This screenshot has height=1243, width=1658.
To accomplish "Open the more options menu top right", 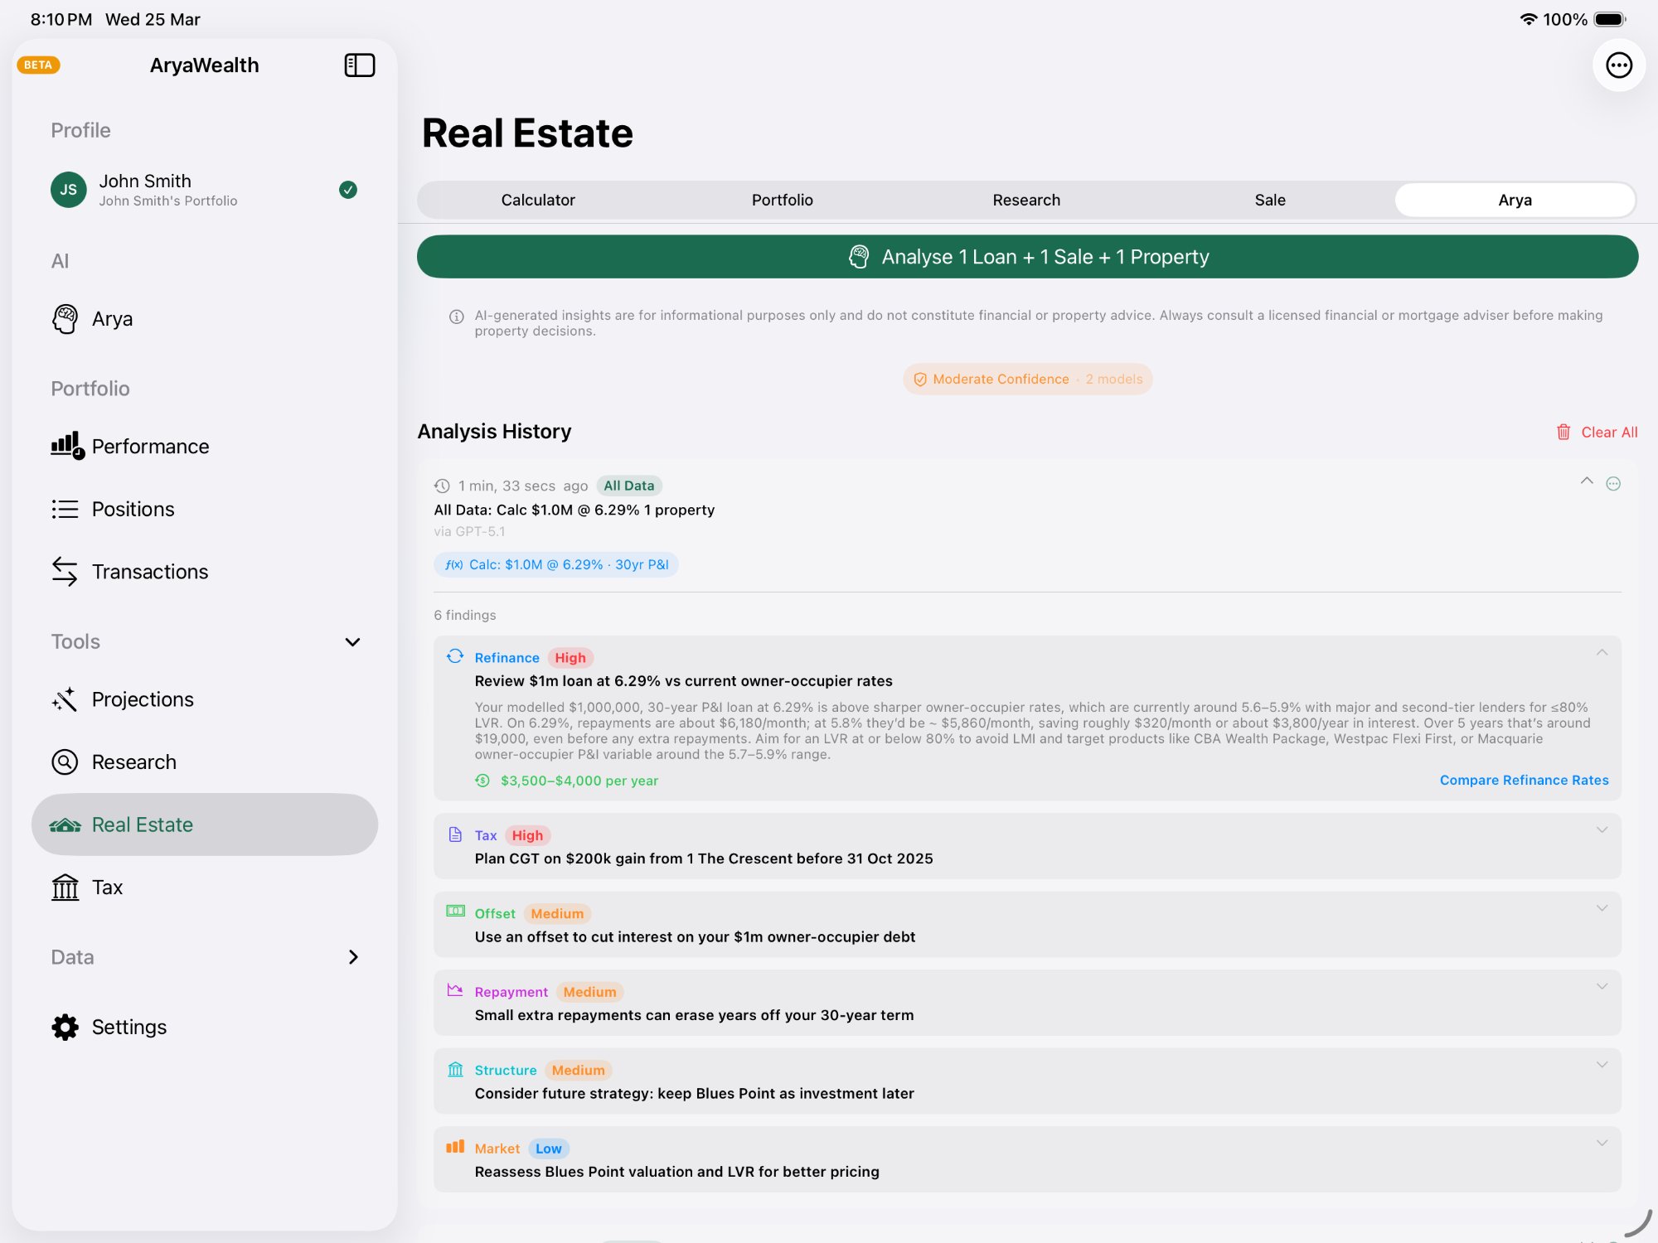I will (1619, 65).
